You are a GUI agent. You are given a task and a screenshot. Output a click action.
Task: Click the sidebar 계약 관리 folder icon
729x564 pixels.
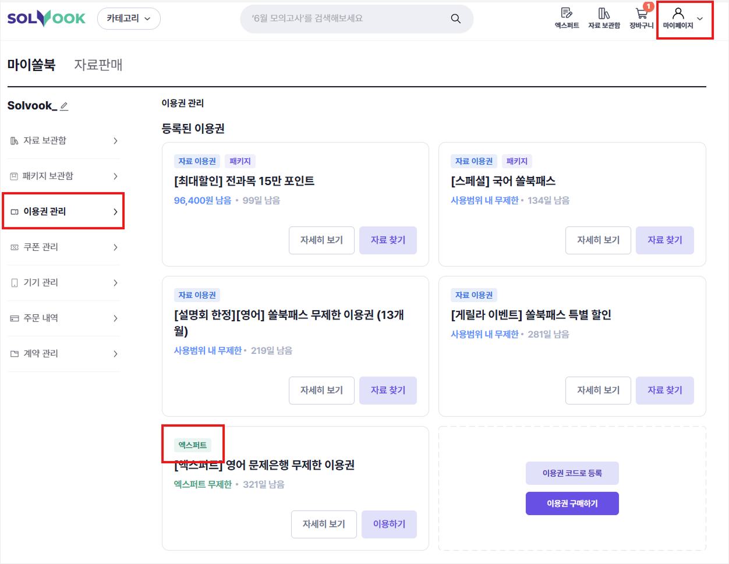tap(15, 354)
